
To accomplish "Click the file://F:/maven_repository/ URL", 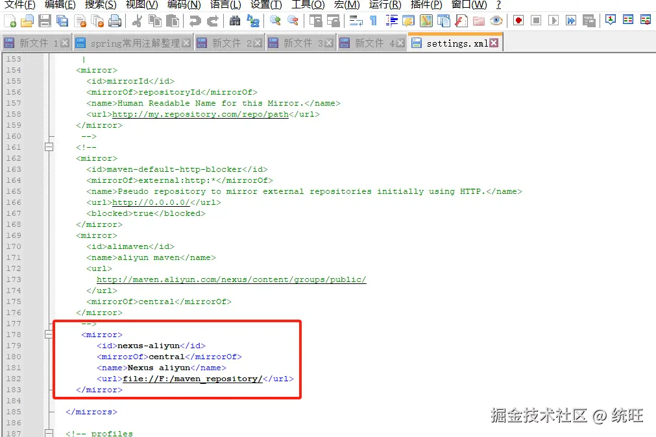I will tap(193, 379).
